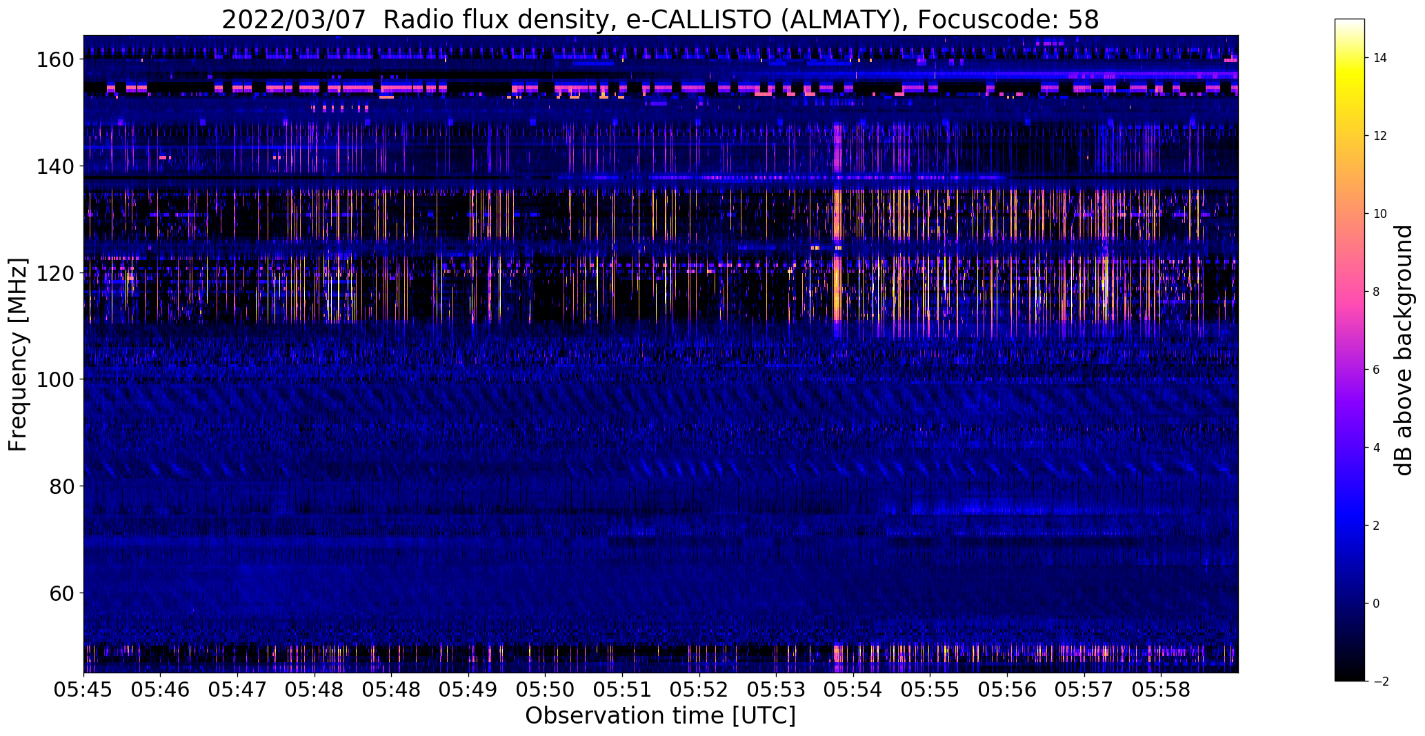Click the 05:56 time tick label

(x=1007, y=690)
